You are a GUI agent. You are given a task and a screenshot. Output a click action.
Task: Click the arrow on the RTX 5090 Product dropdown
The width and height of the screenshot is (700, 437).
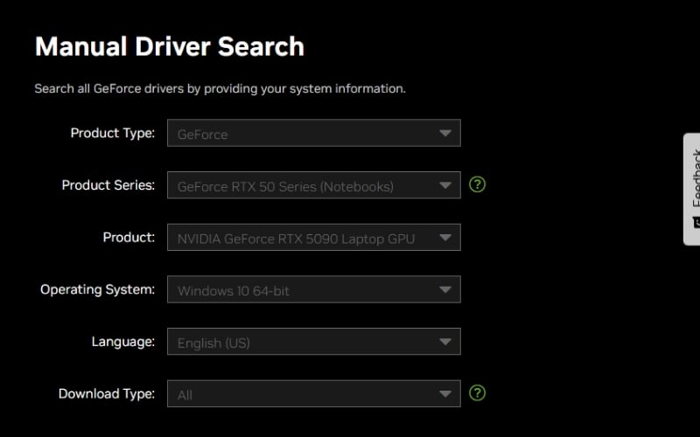444,238
